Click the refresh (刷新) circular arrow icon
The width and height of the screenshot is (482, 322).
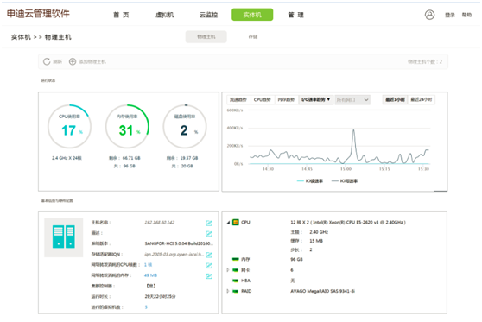coord(47,61)
